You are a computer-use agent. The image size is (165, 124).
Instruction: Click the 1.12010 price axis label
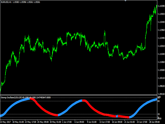[x=161, y=46]
